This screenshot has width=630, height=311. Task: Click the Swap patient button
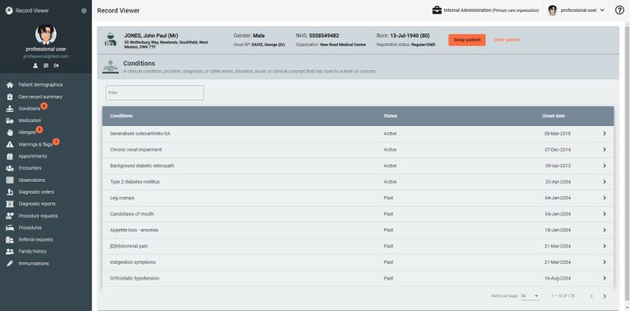point(467,40)
